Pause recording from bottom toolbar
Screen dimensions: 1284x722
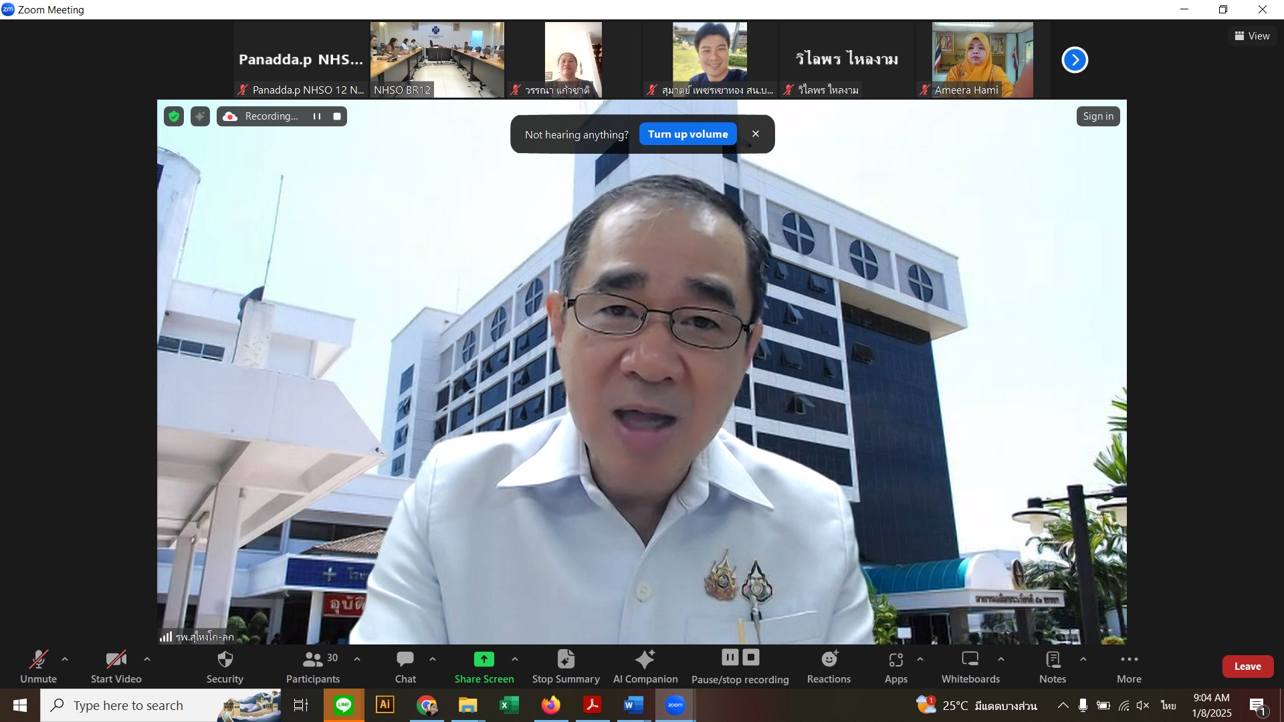click(x=730, y=657)
